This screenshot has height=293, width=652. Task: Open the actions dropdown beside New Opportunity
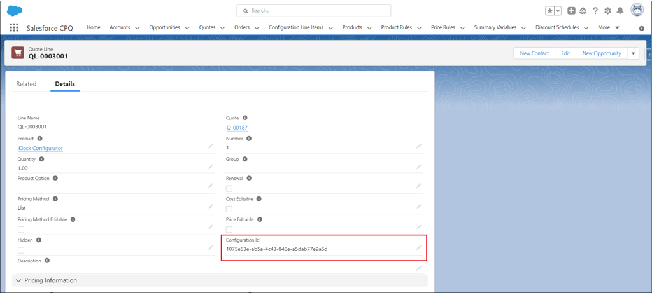point(633,53)
